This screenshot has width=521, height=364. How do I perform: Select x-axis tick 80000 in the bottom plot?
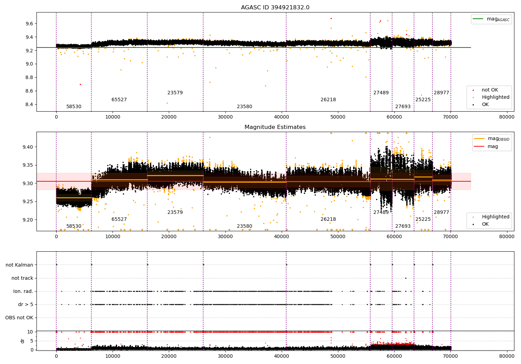[507, 356]
